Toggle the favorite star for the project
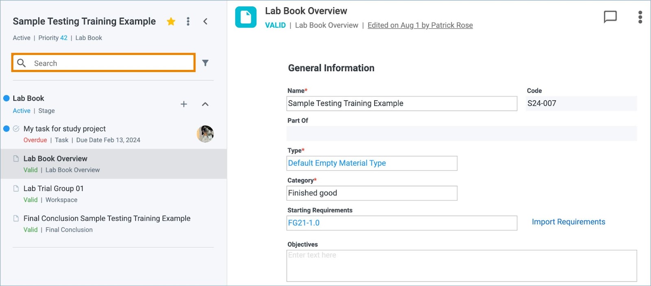This screenshot has width=651, height=286. click(171, 22)
